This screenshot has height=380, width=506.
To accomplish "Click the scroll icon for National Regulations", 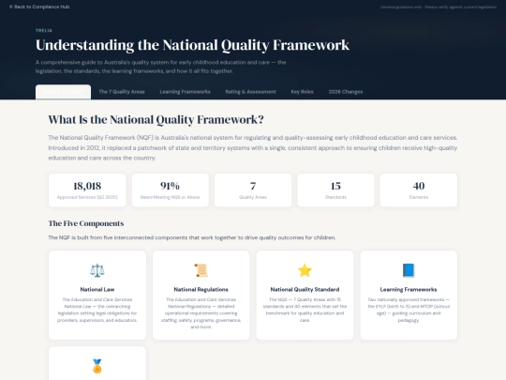I will (x=201, y=270).
